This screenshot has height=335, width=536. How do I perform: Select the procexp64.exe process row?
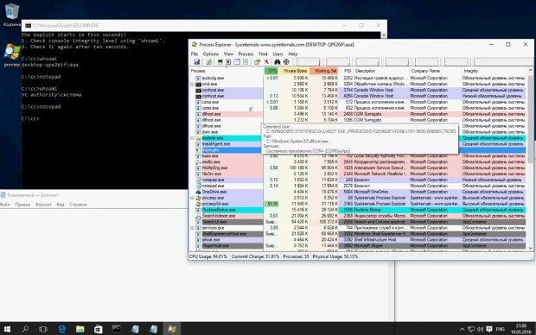(358, 204)
